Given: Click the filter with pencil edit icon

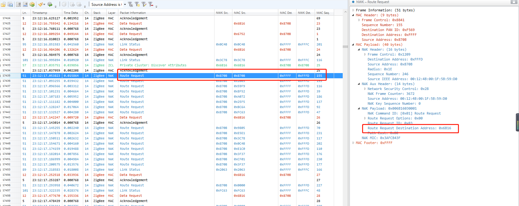Looking at the screenshot, I should tap(144, 4).
